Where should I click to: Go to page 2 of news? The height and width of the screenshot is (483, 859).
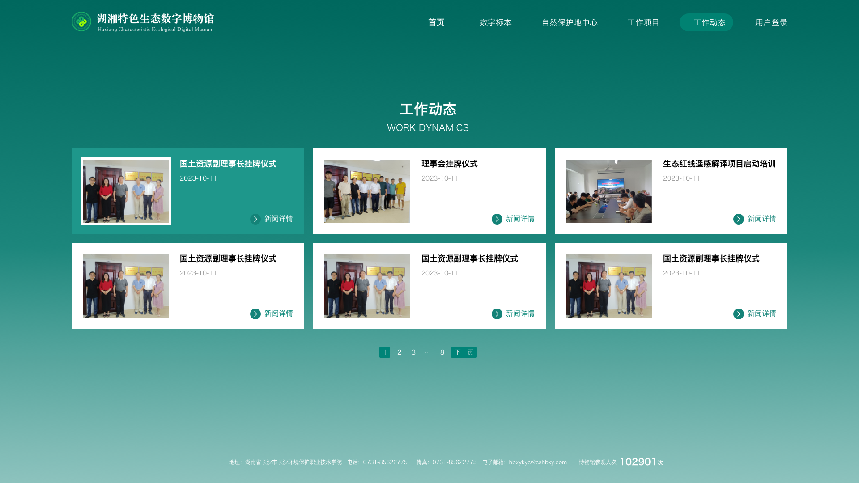(x=399, y=352)
